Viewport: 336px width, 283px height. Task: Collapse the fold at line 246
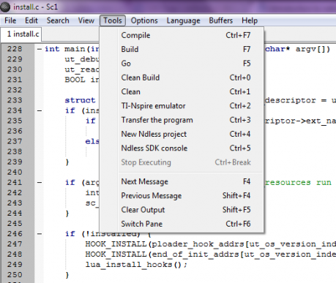click(40, 234)
